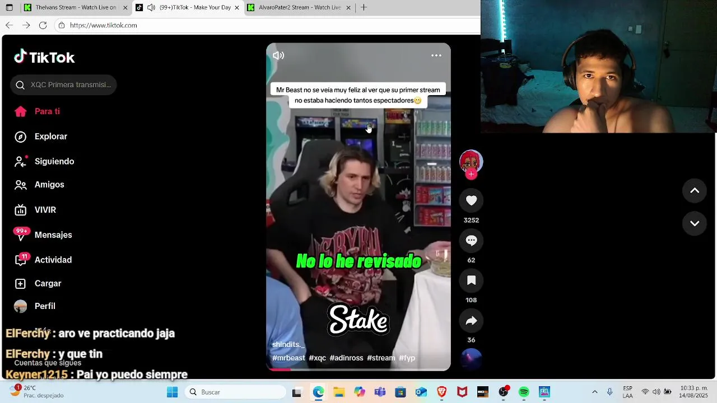The width and height of the screenshot is (717, 403).
Task: Open the video creator's avatar
Action: click(x=471, y=161)
